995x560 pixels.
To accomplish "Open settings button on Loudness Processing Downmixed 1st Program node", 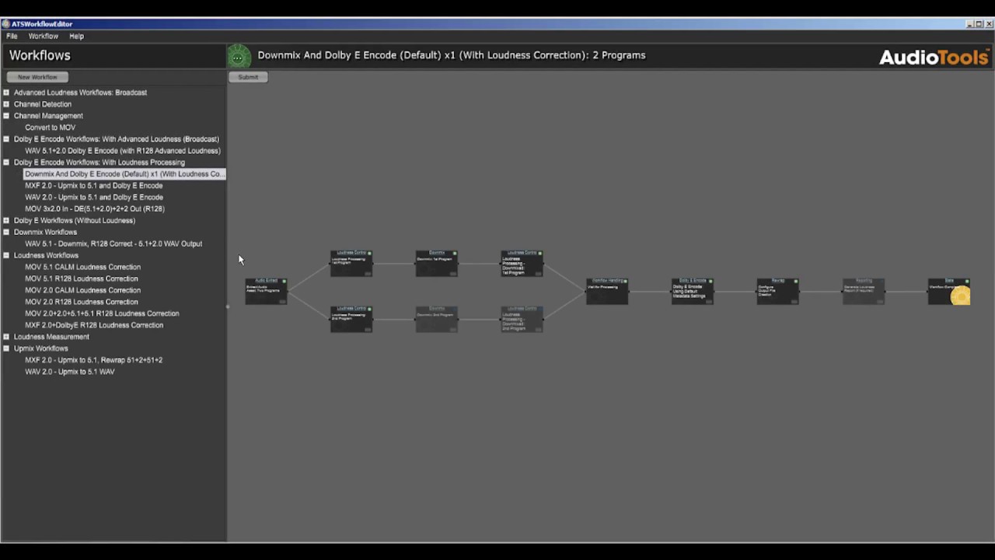I will [539, 273].
